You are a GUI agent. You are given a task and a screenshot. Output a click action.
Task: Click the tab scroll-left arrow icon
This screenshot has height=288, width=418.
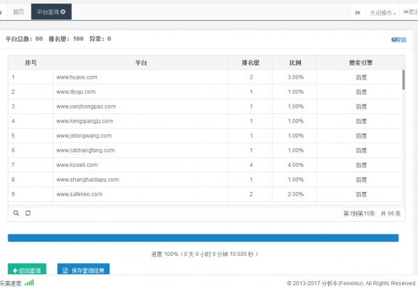[x=2, y=13]
